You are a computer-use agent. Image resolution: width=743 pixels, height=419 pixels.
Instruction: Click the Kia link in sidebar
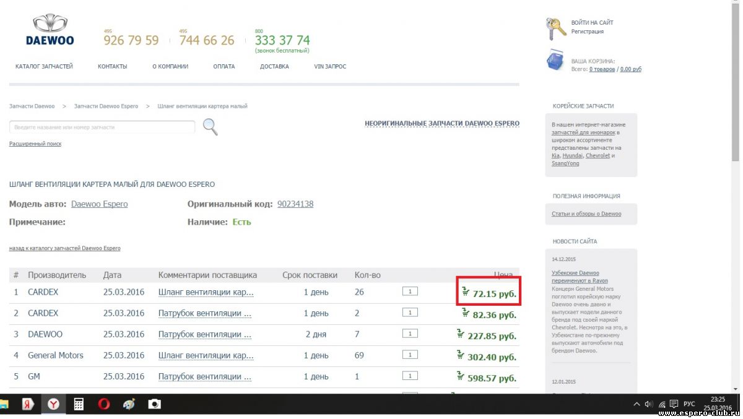[x=555, y=156]
